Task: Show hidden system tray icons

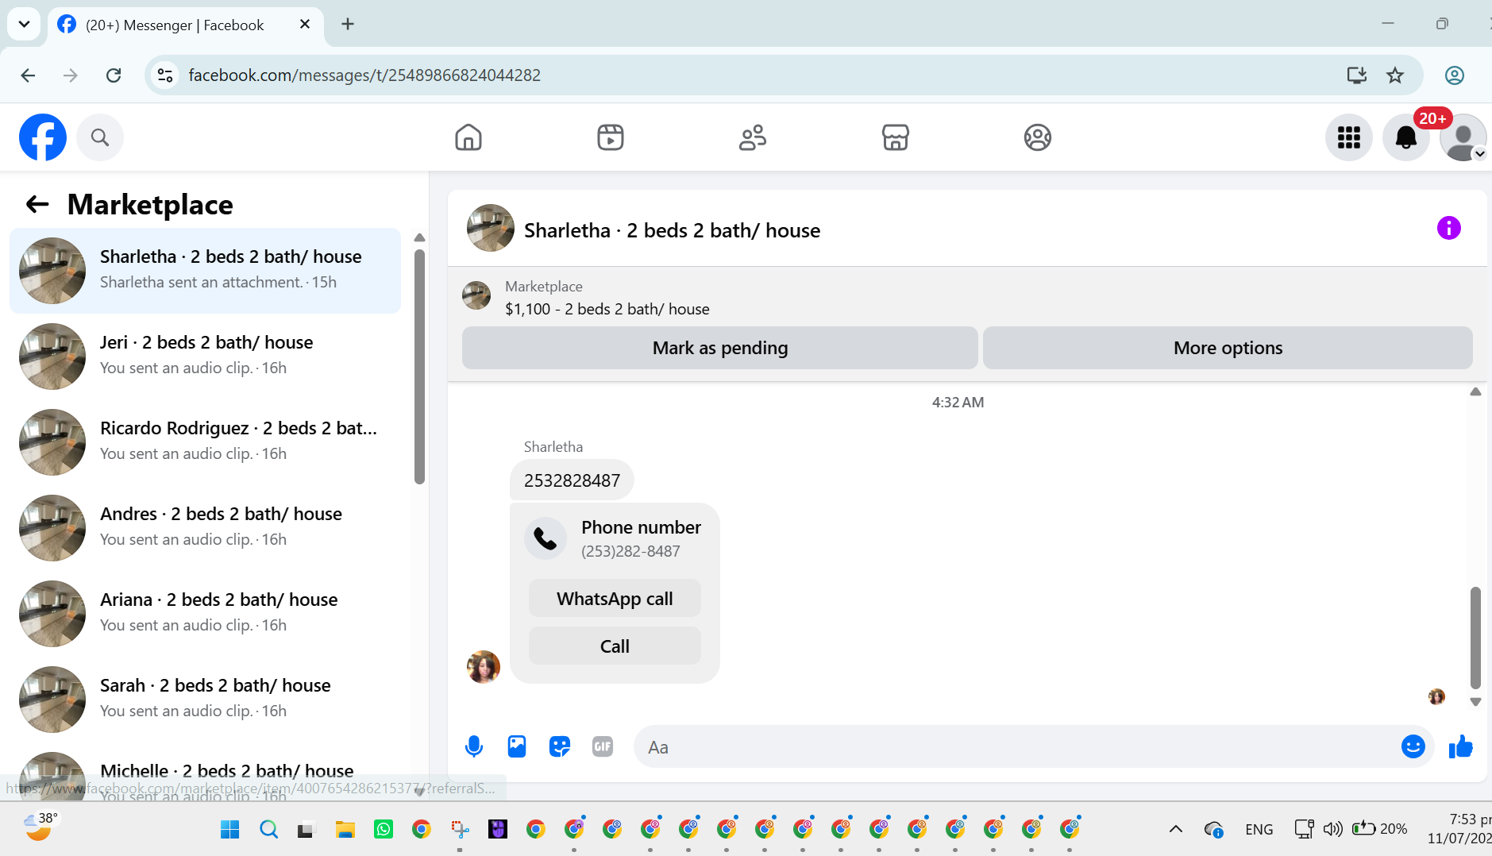Action: 1176,829
